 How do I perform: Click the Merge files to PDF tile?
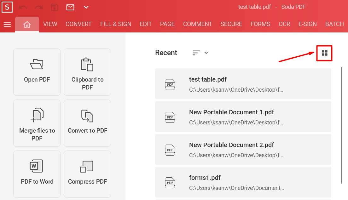pos(37,123)
